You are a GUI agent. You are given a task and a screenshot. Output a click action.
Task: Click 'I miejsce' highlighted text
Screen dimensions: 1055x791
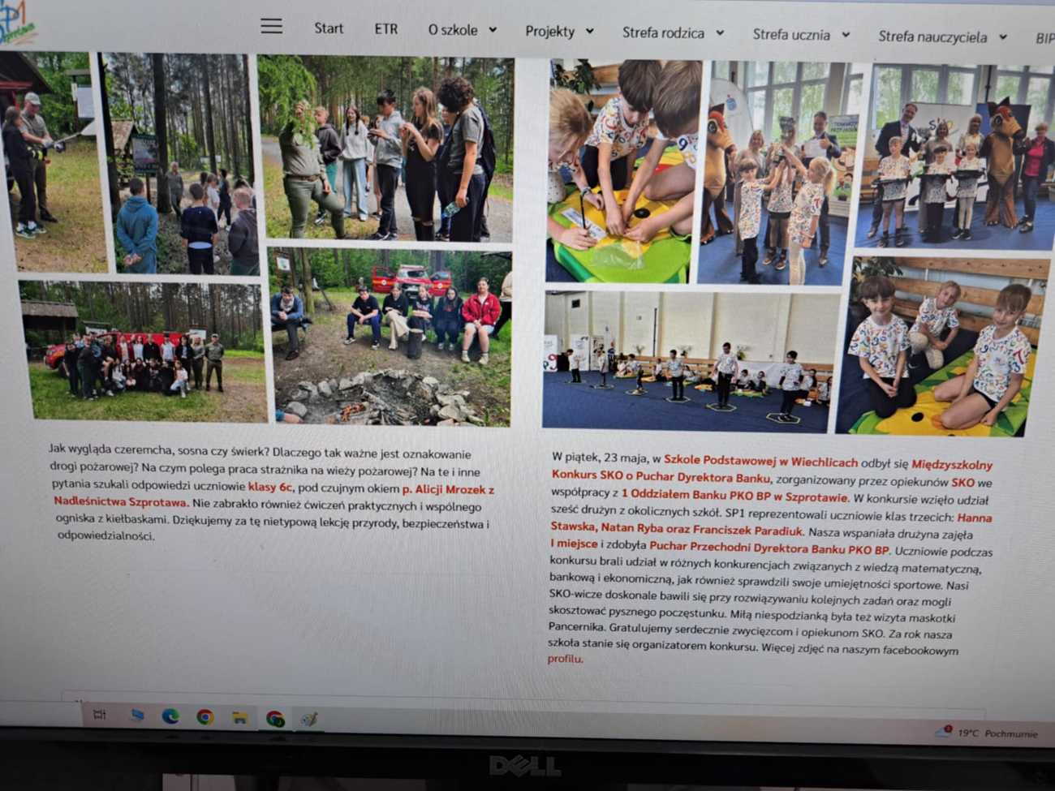[x=574, y=544]
